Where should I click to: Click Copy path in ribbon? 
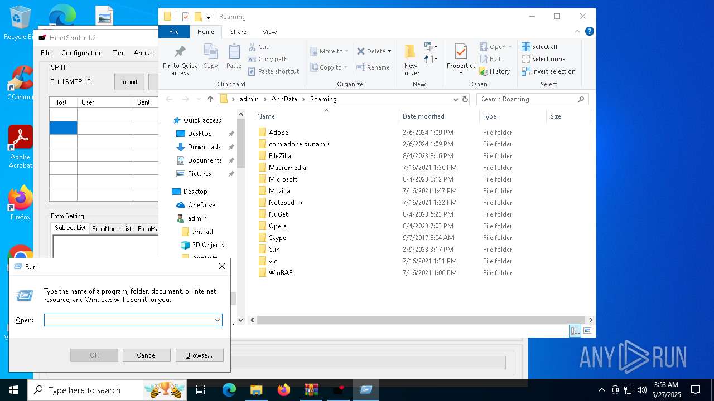tap(268, 59)
